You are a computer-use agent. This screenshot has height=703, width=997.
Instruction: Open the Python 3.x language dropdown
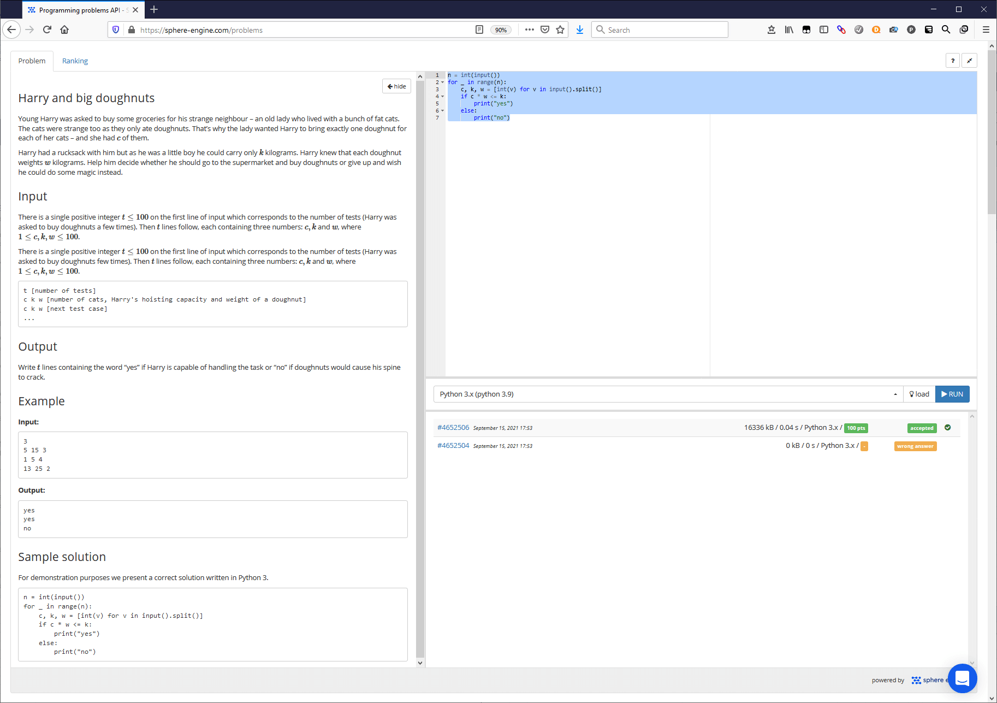tap(668, 394)
